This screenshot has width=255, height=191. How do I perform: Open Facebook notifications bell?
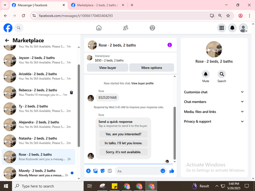[232, 28]
